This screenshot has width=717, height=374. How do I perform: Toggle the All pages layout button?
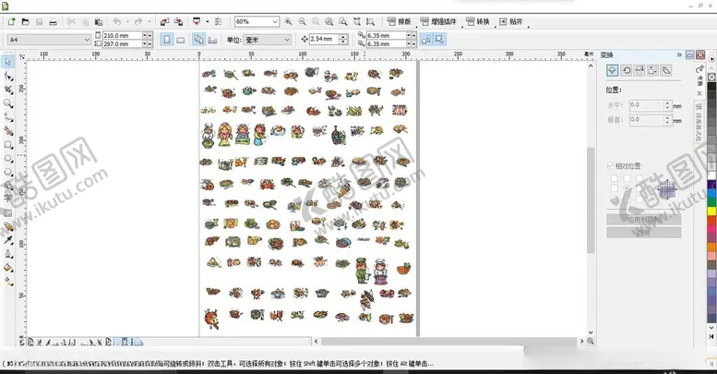pos(198,40)
